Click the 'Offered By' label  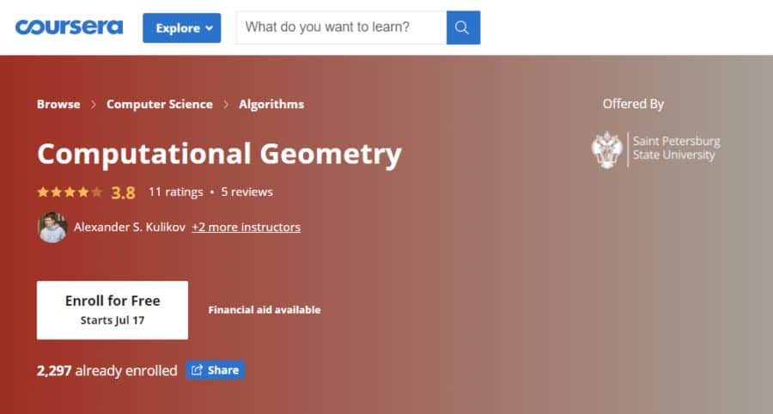[633, 104]
